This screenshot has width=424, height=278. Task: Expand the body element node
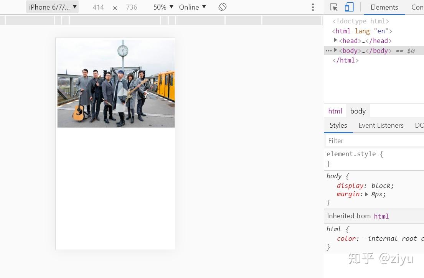pyautogui.click(x=336, y=50)
